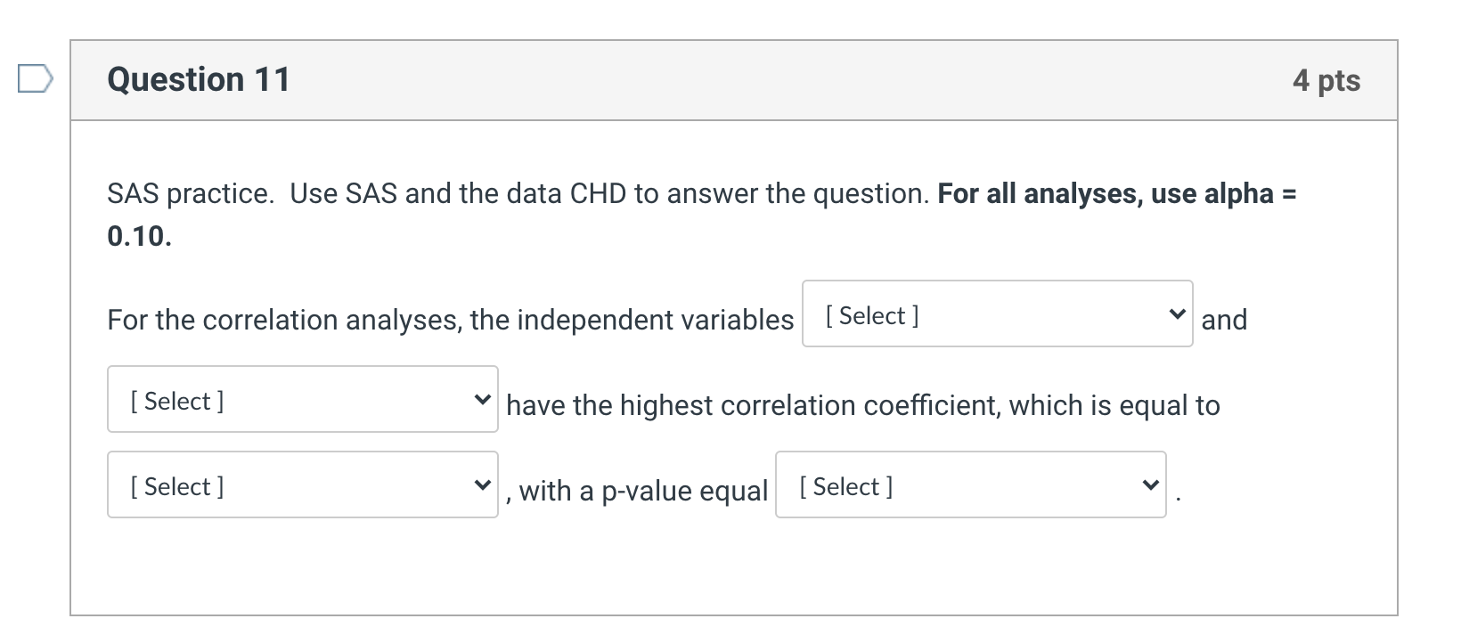Click the chevron arrow before the word "and"

[1177, 314]
